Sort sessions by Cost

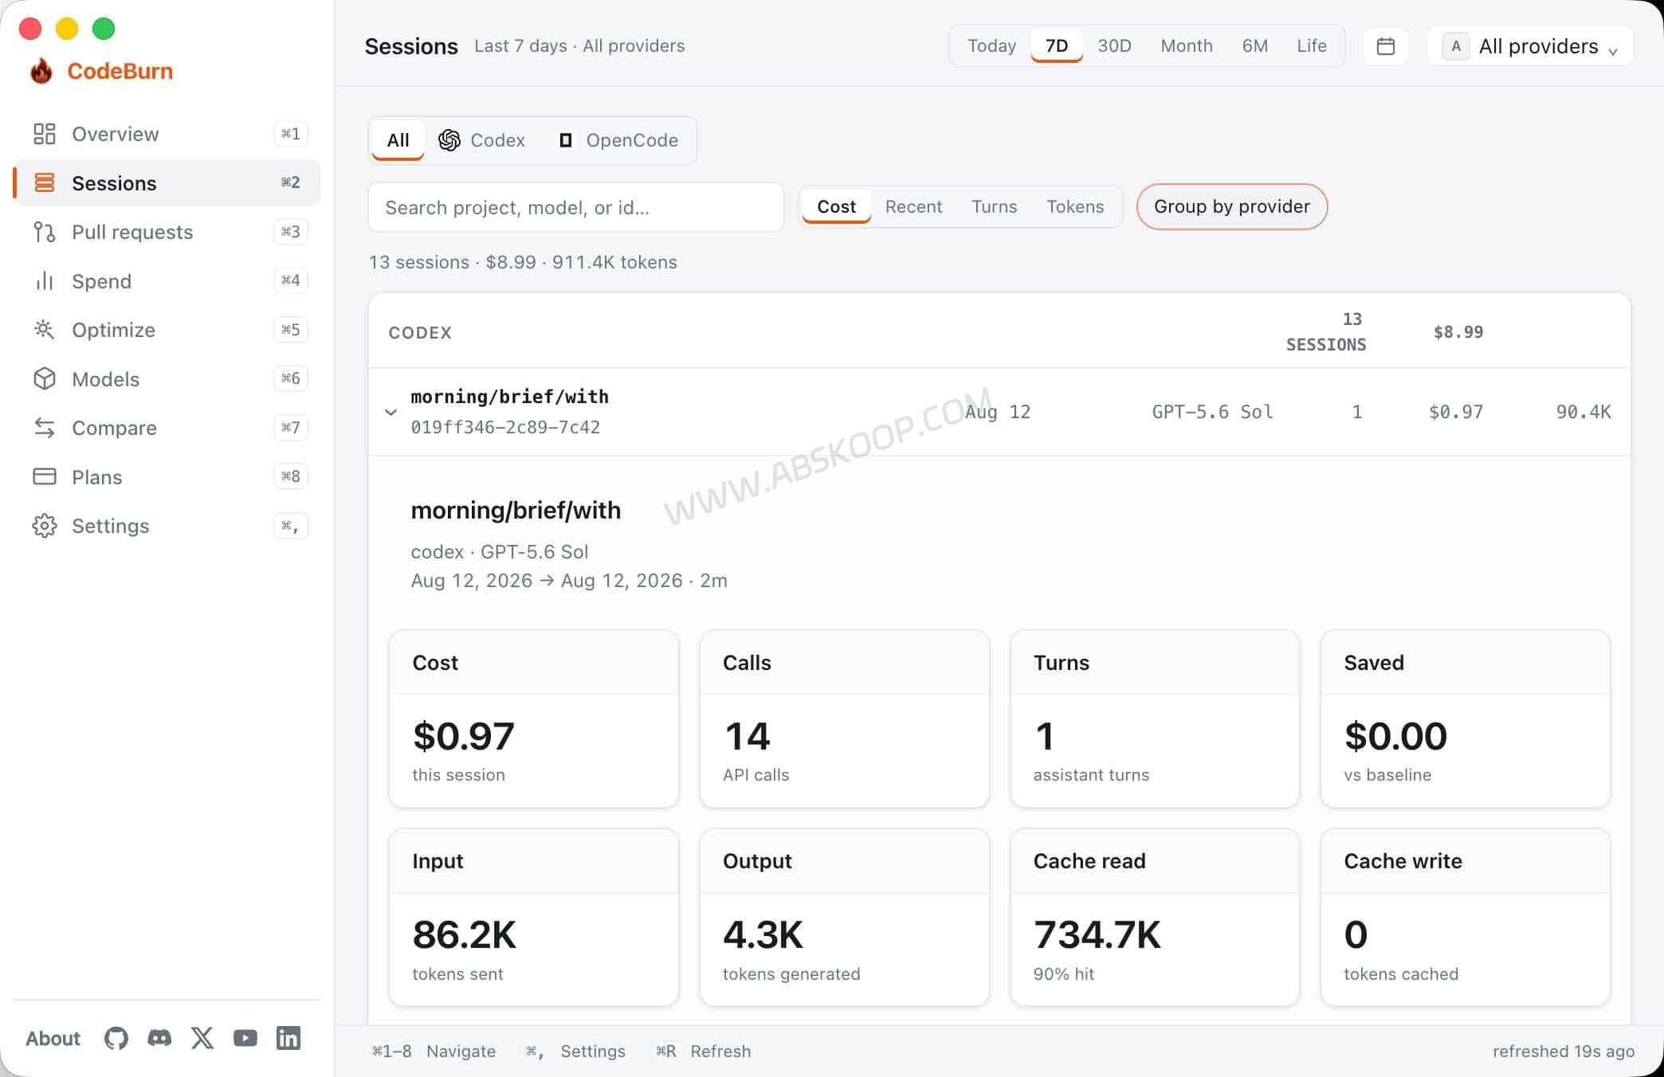click(836, 207)
